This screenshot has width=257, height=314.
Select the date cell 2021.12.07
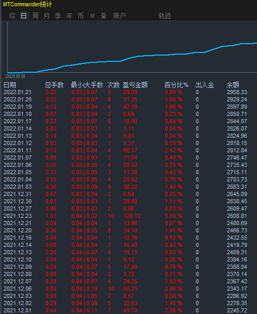[18, 281]
